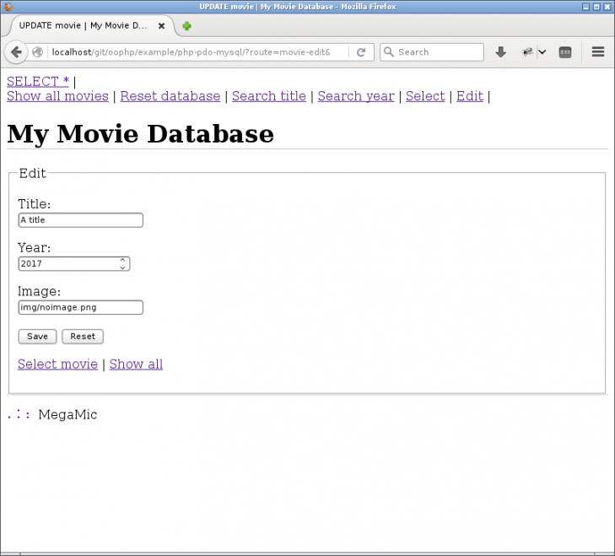
Task: Click the Year: label
Action: pyautogui.click(x=34, y=247)
